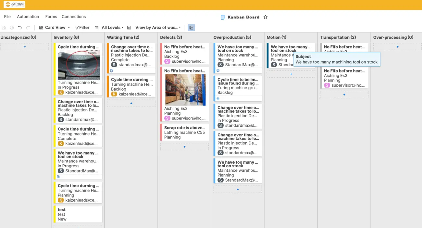Click the warehouse forklift image on the Defects card
Image resolution: width=422 pixels, height=228 pixels.
point(185,90)
